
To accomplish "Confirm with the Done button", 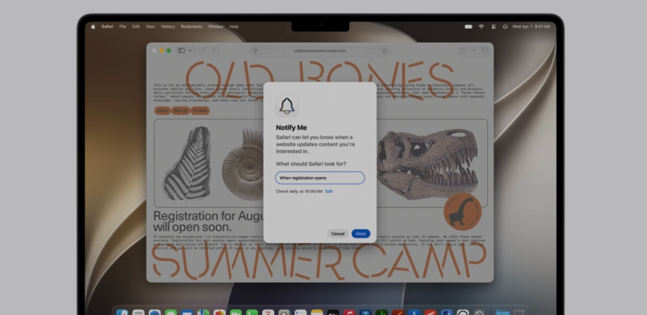I will tap(361, 234).
